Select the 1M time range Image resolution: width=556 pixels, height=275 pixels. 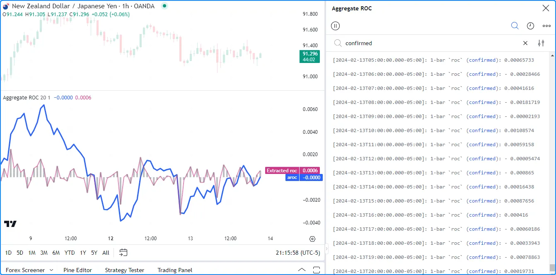pos(32,253)
